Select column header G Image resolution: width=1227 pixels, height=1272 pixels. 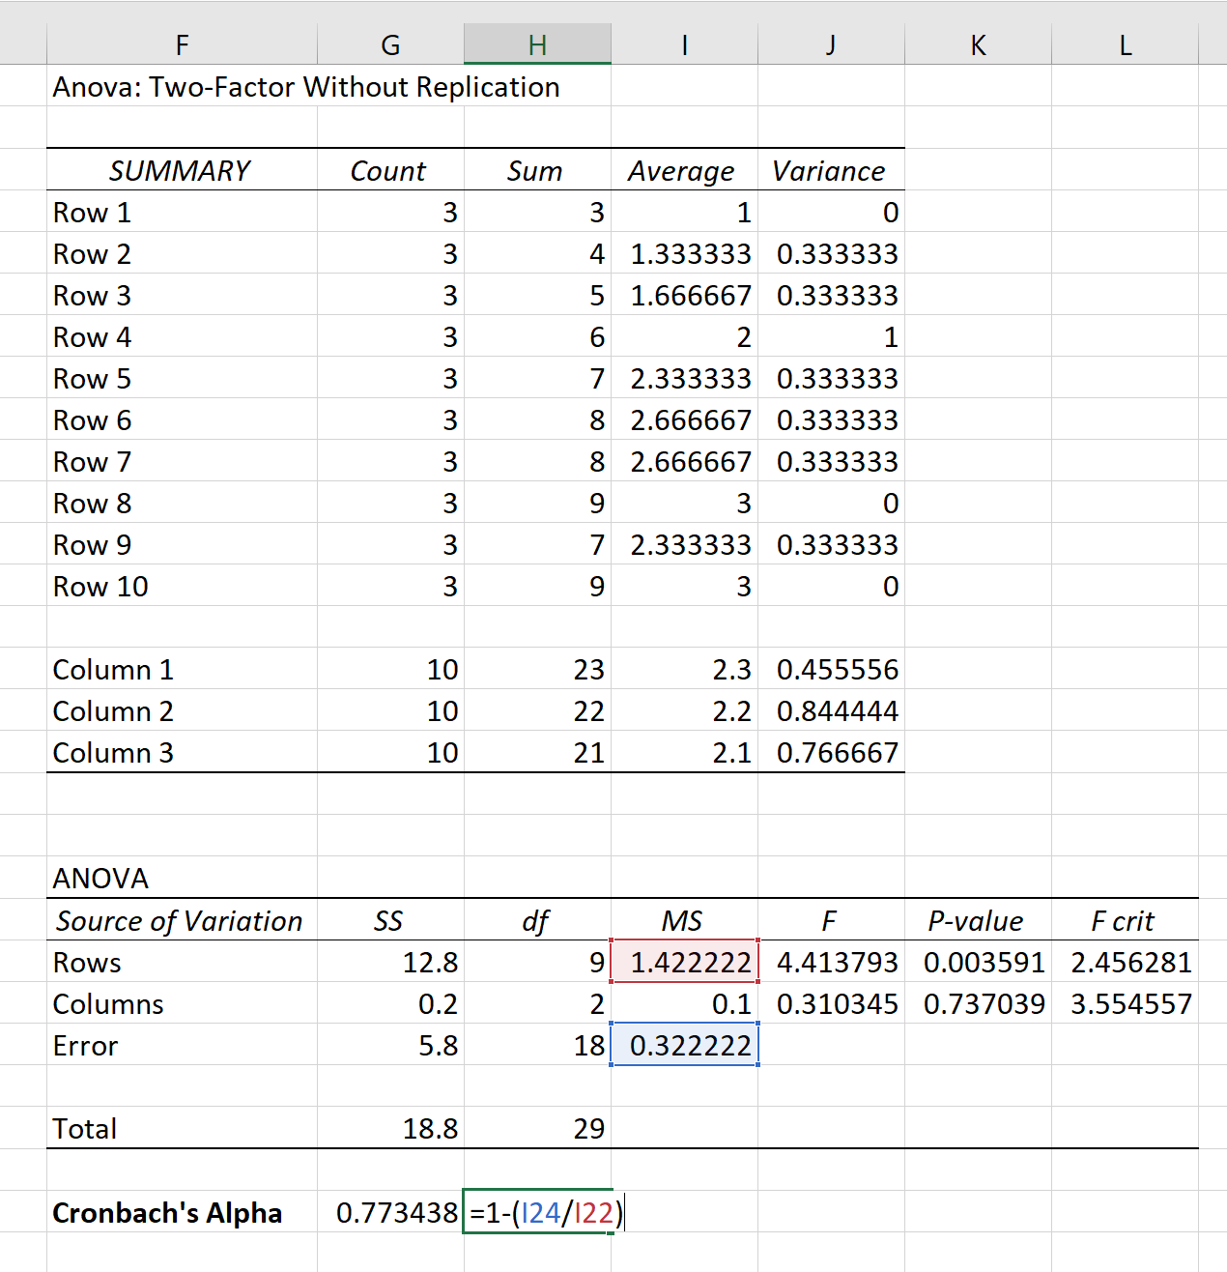389,43
